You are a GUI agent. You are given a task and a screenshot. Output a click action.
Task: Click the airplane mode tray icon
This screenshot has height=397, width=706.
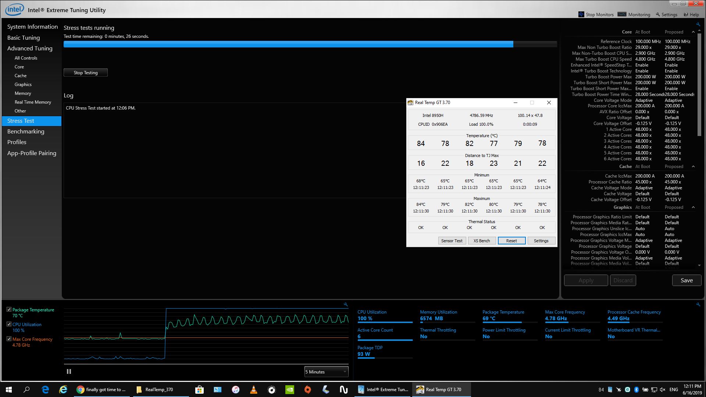pyautogui.click(x=619, y=390)
